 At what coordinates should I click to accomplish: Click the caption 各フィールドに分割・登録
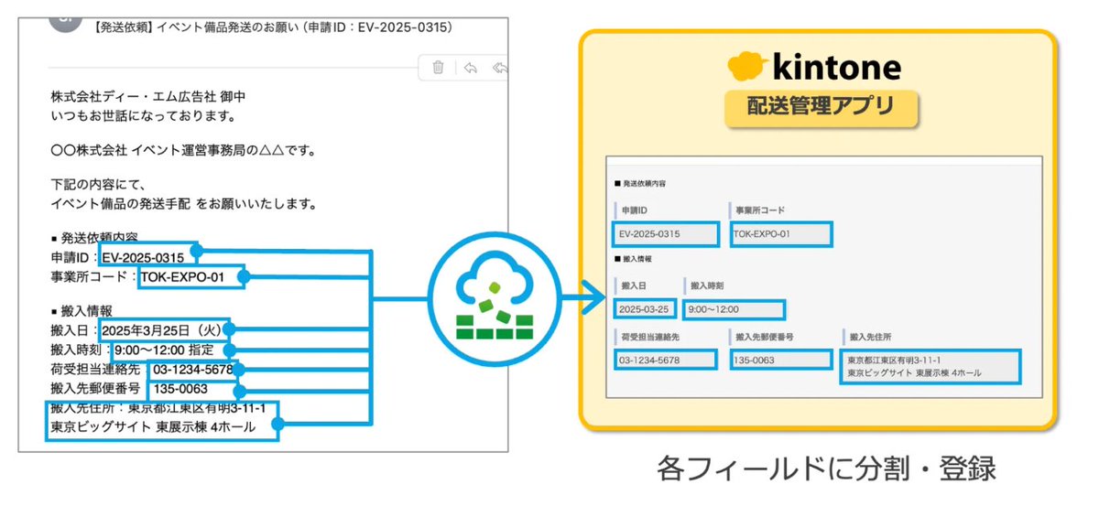[x=826, y=468]
